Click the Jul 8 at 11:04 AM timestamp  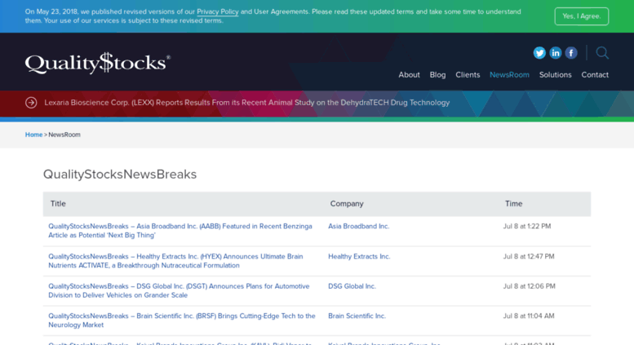(529, 316)
